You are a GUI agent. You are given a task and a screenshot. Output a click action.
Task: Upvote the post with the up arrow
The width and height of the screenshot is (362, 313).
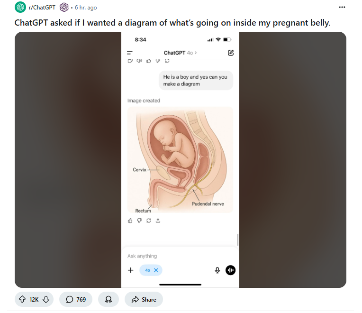(22, 299)
